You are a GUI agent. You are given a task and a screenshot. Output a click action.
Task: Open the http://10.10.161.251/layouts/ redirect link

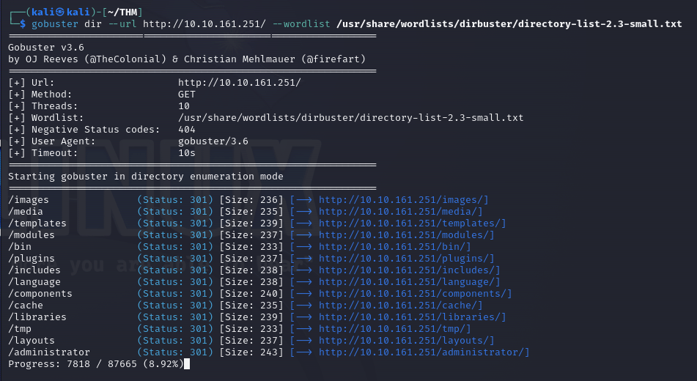(404, 341)
